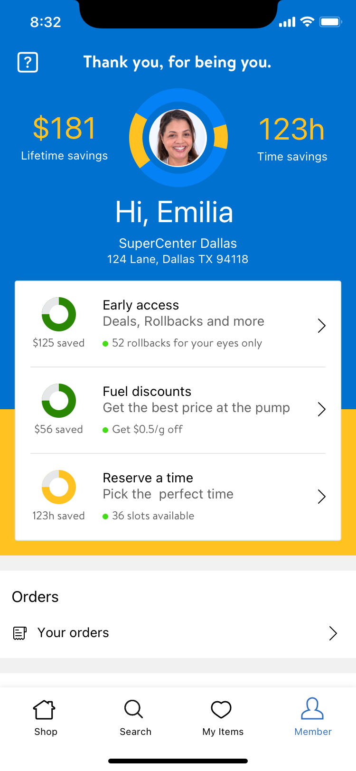Tap Emilia's profile photo
The height and width of the screenshot is (771, 356).
pos(178,138)
